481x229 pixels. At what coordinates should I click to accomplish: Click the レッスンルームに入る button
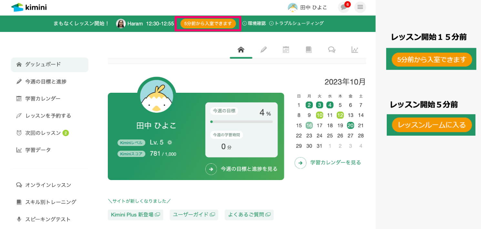coord(432,125)
